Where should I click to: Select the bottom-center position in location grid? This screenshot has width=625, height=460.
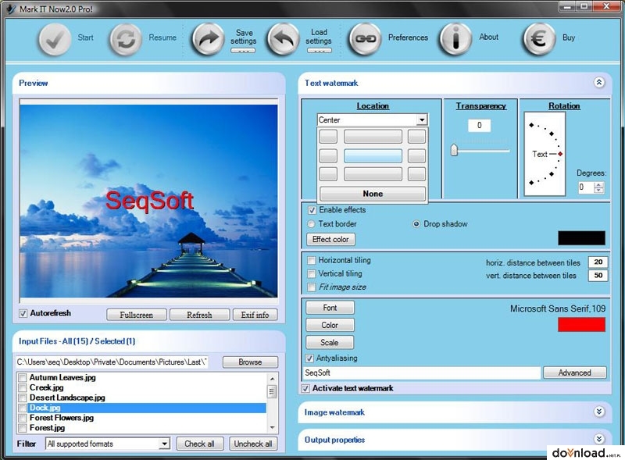pyautogui.click(x=373, y=174)
